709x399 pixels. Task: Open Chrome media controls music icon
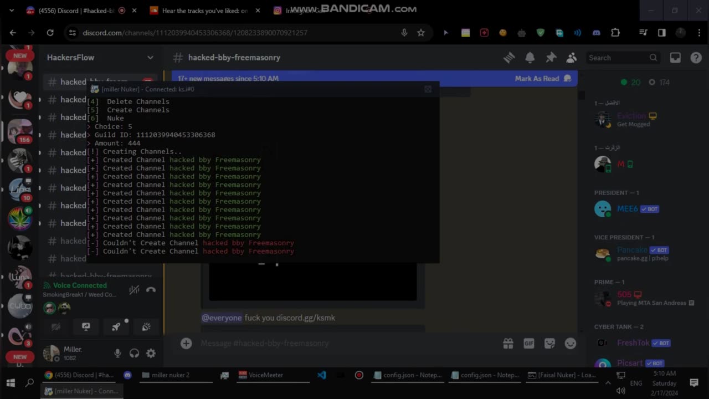pyautogui.click(x=643, y=33)
